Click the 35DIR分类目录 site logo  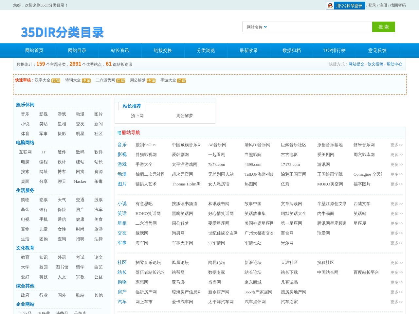[62, 32]
